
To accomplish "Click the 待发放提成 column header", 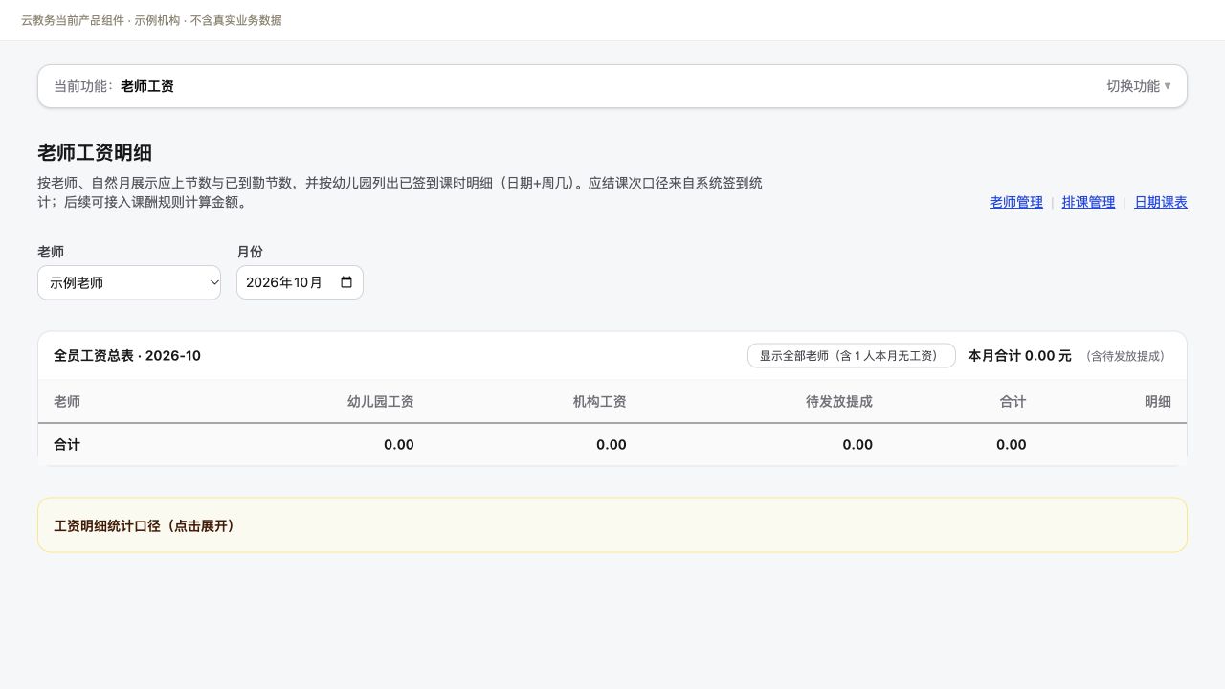I will tap(839, 402).
